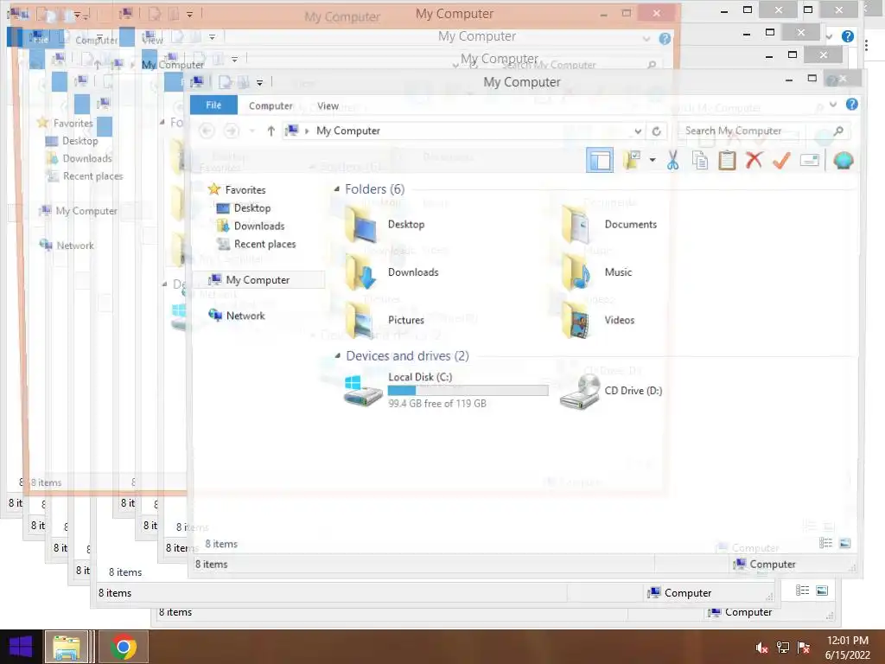The image size is (885, 664).
Task: Expand the breadcrumb chevron before My Computer
Action: point(307,131)
